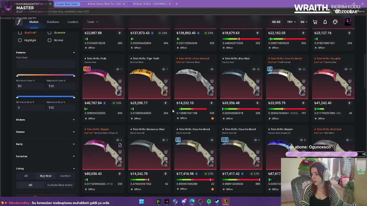The height and width of the screenshot is (206, 367).
Task: Click the camera icon on Slaughter knife card
Action: point(350,88)
